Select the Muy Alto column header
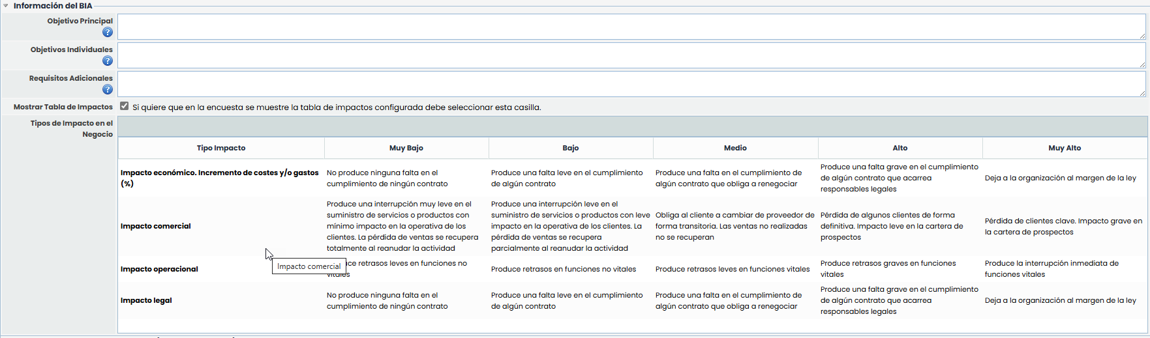The width and height of the screenshot is (1150, 338). pyautogui.click(x=1065, y=148)
